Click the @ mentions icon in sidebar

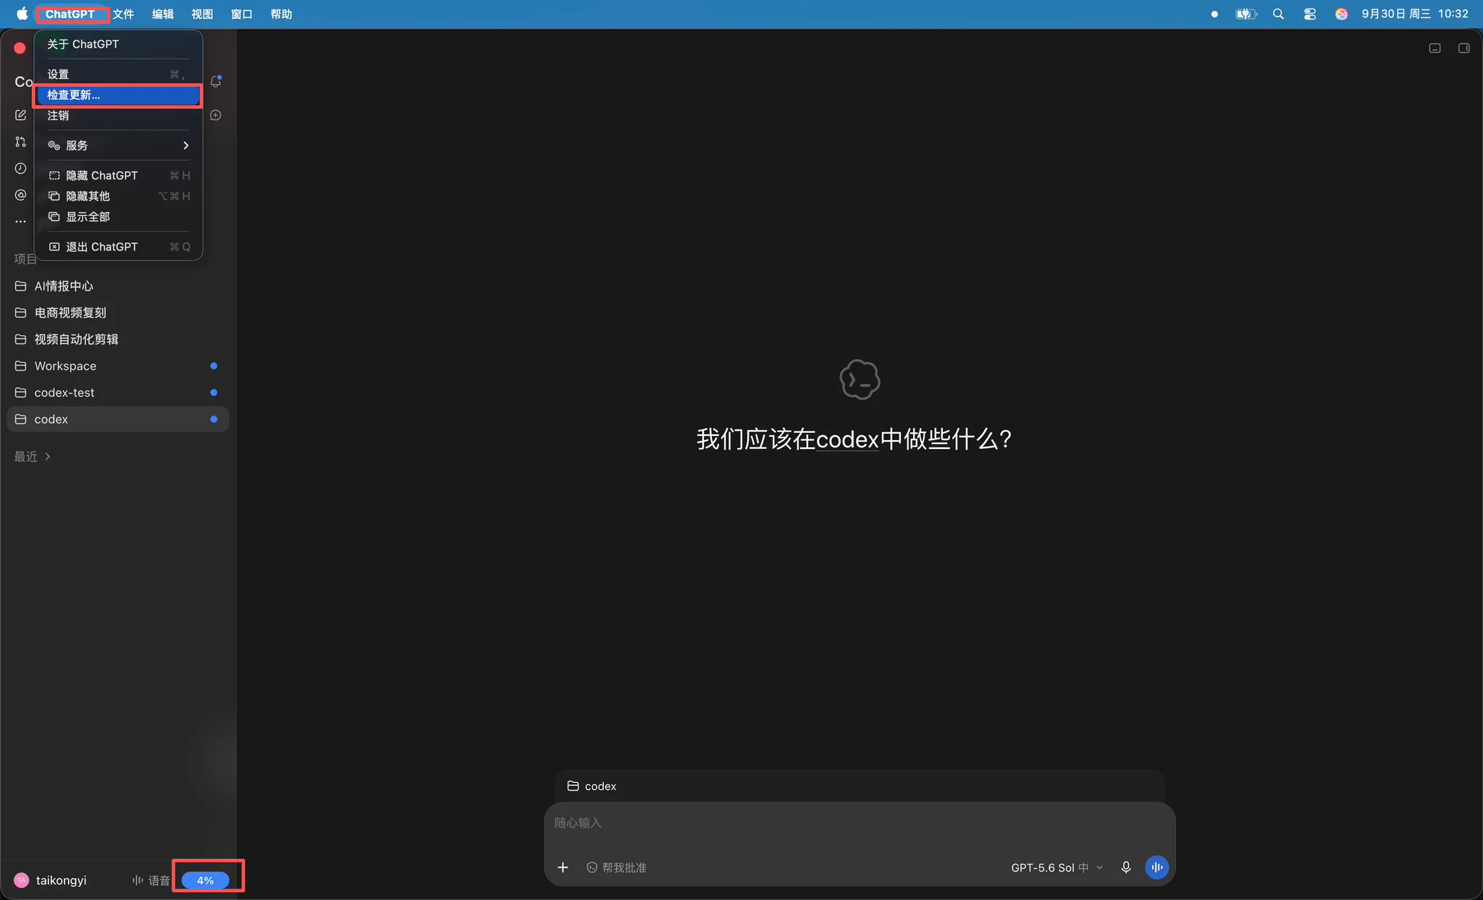click(20, 195)
